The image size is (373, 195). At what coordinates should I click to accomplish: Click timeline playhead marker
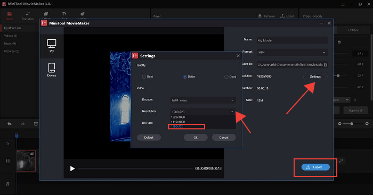pos(17,136)
